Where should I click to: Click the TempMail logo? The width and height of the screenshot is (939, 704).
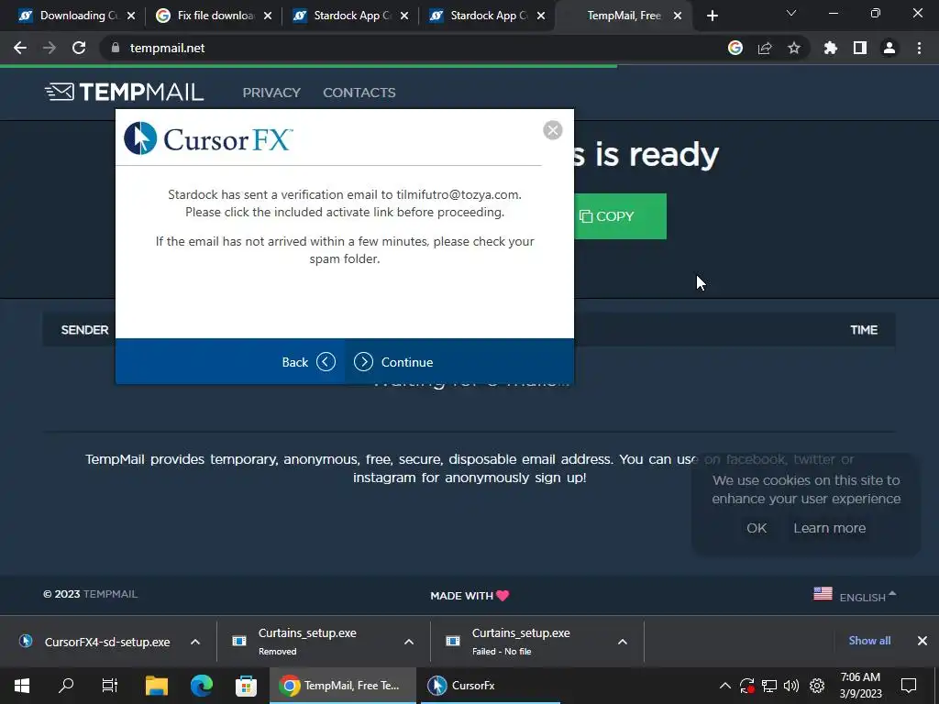click(124, 92)
